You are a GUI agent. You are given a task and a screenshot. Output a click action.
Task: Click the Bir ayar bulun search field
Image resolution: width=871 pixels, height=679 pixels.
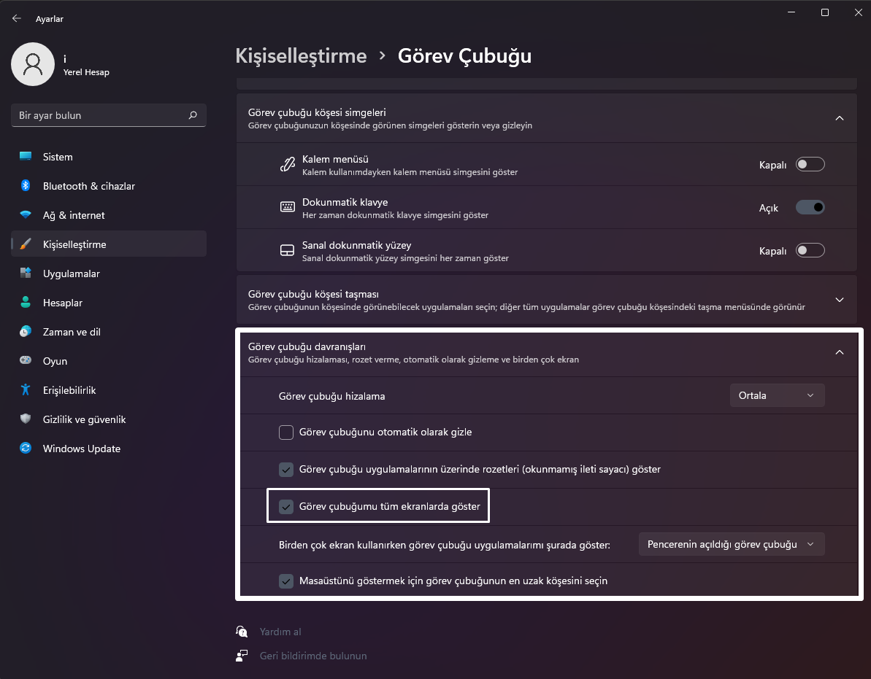(99, 115)
